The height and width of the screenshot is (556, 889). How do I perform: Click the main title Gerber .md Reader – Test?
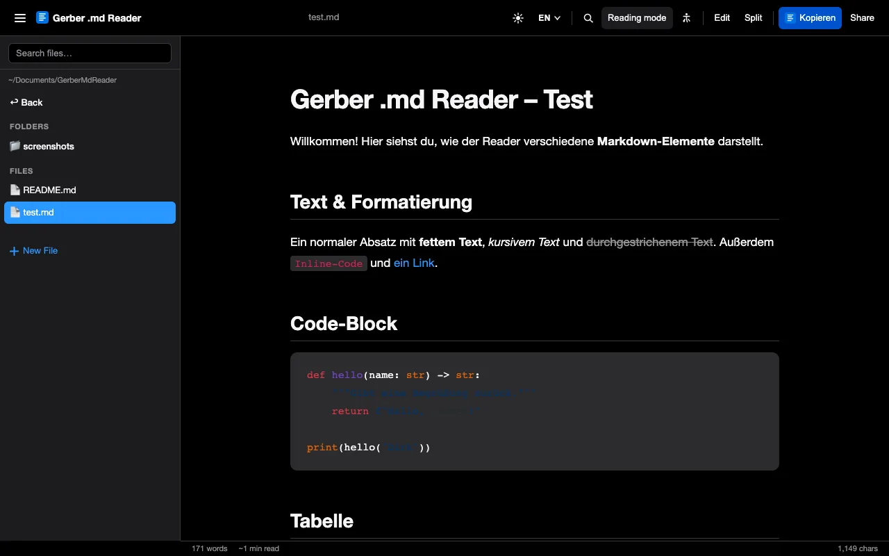click(442, 99)
